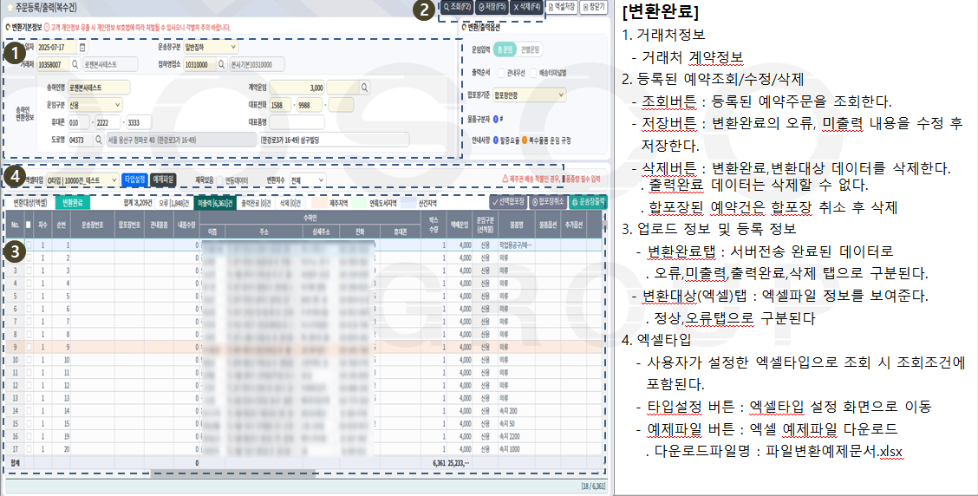Open the 엑셀타입 O타입 dropdown
The width and height of the screenshot is (978, 496).
point(82,179)
